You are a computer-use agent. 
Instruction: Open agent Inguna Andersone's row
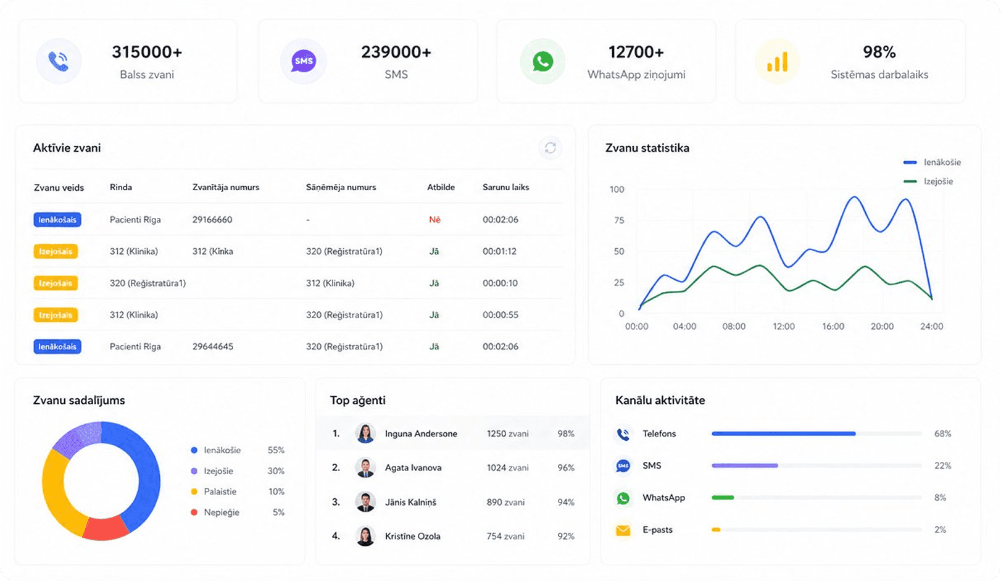click(453, 433)
